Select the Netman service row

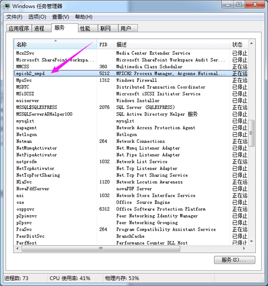[131, 141]
